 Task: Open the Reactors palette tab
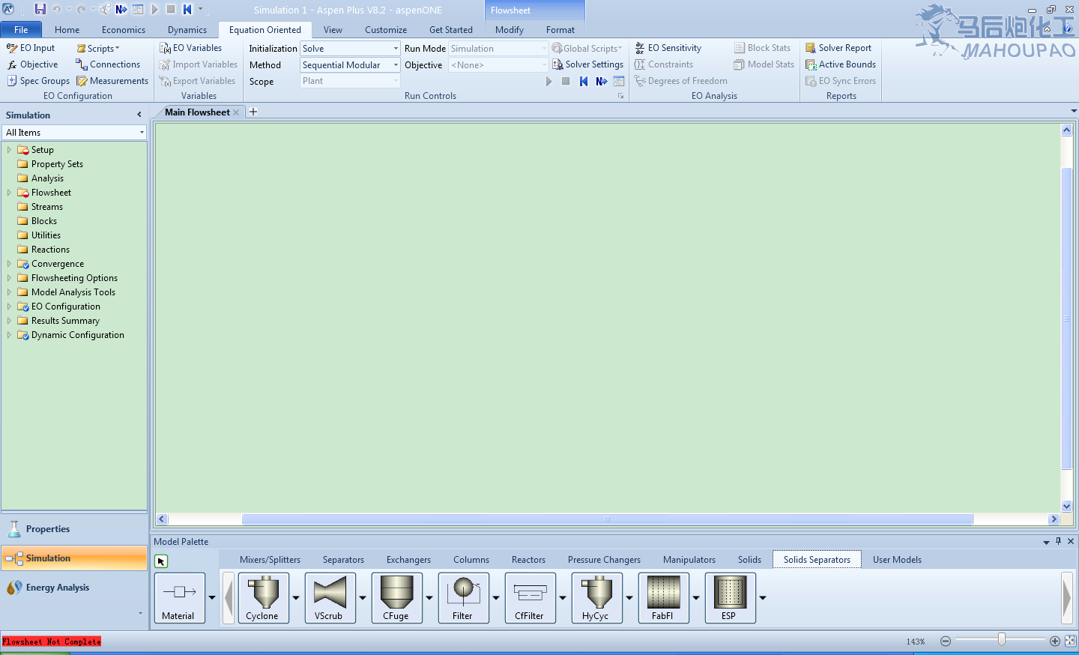528,560
